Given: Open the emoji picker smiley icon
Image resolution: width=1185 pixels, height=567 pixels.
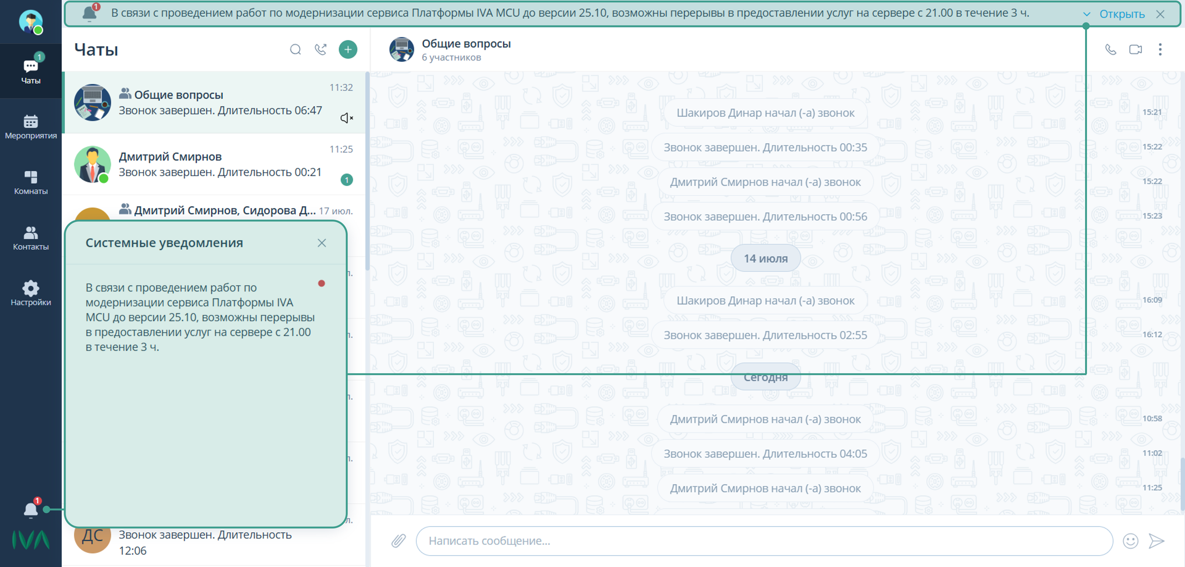Looking at the screenshot, I should click(x=1130, y=541).
